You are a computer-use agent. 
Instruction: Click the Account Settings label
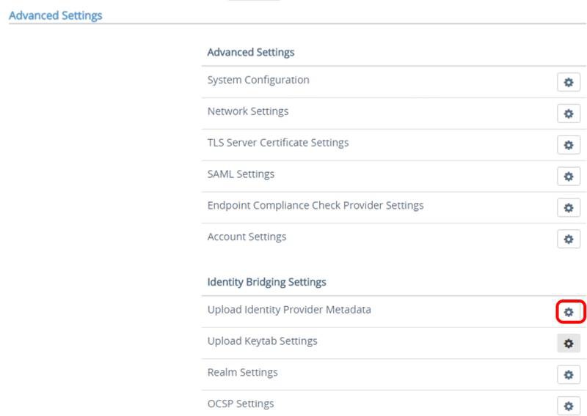click(x=247, y=237)
